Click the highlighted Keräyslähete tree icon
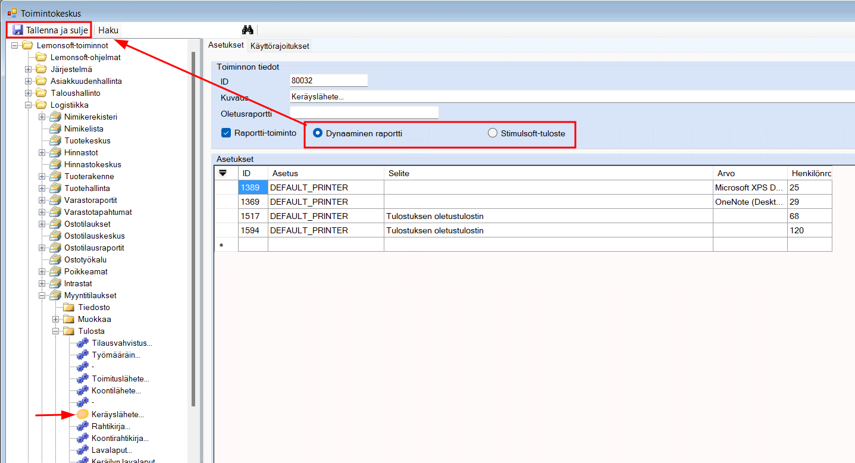 pos(83,414)
